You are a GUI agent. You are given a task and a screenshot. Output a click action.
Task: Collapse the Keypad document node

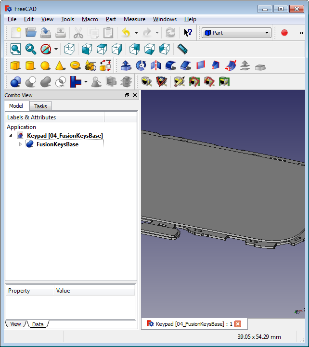tap(11, 135)
